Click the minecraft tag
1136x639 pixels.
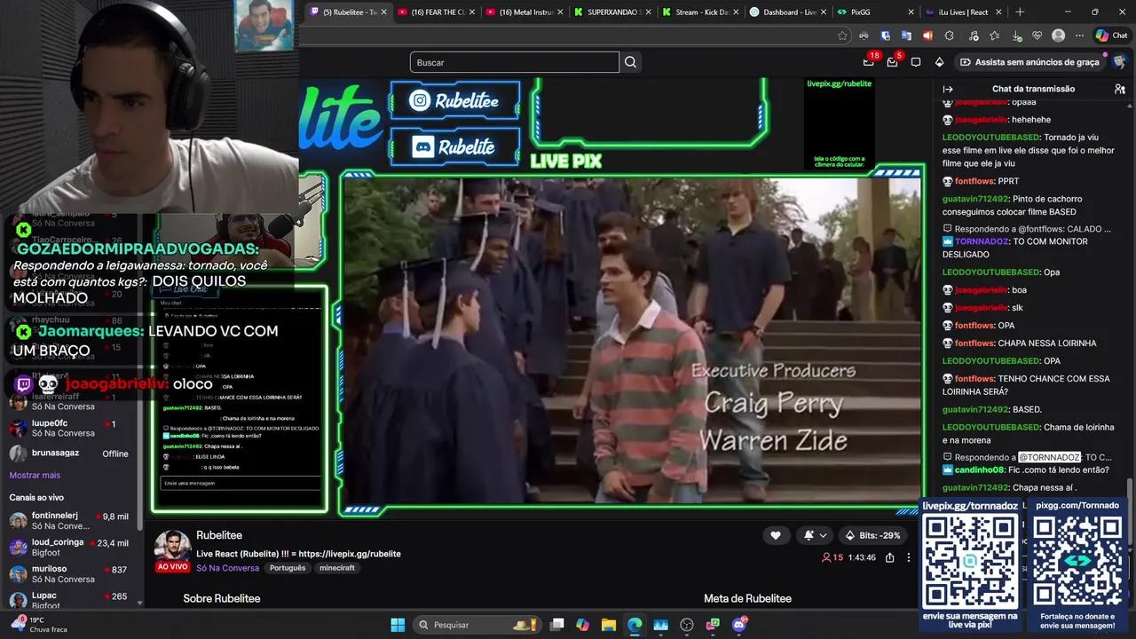pos(337,568)
